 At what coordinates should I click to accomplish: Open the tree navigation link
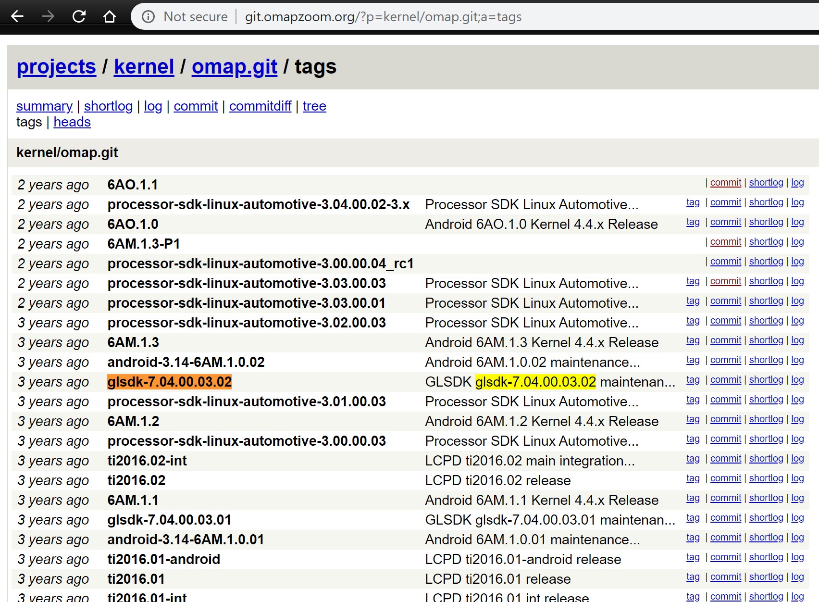(x=314, y=106)
